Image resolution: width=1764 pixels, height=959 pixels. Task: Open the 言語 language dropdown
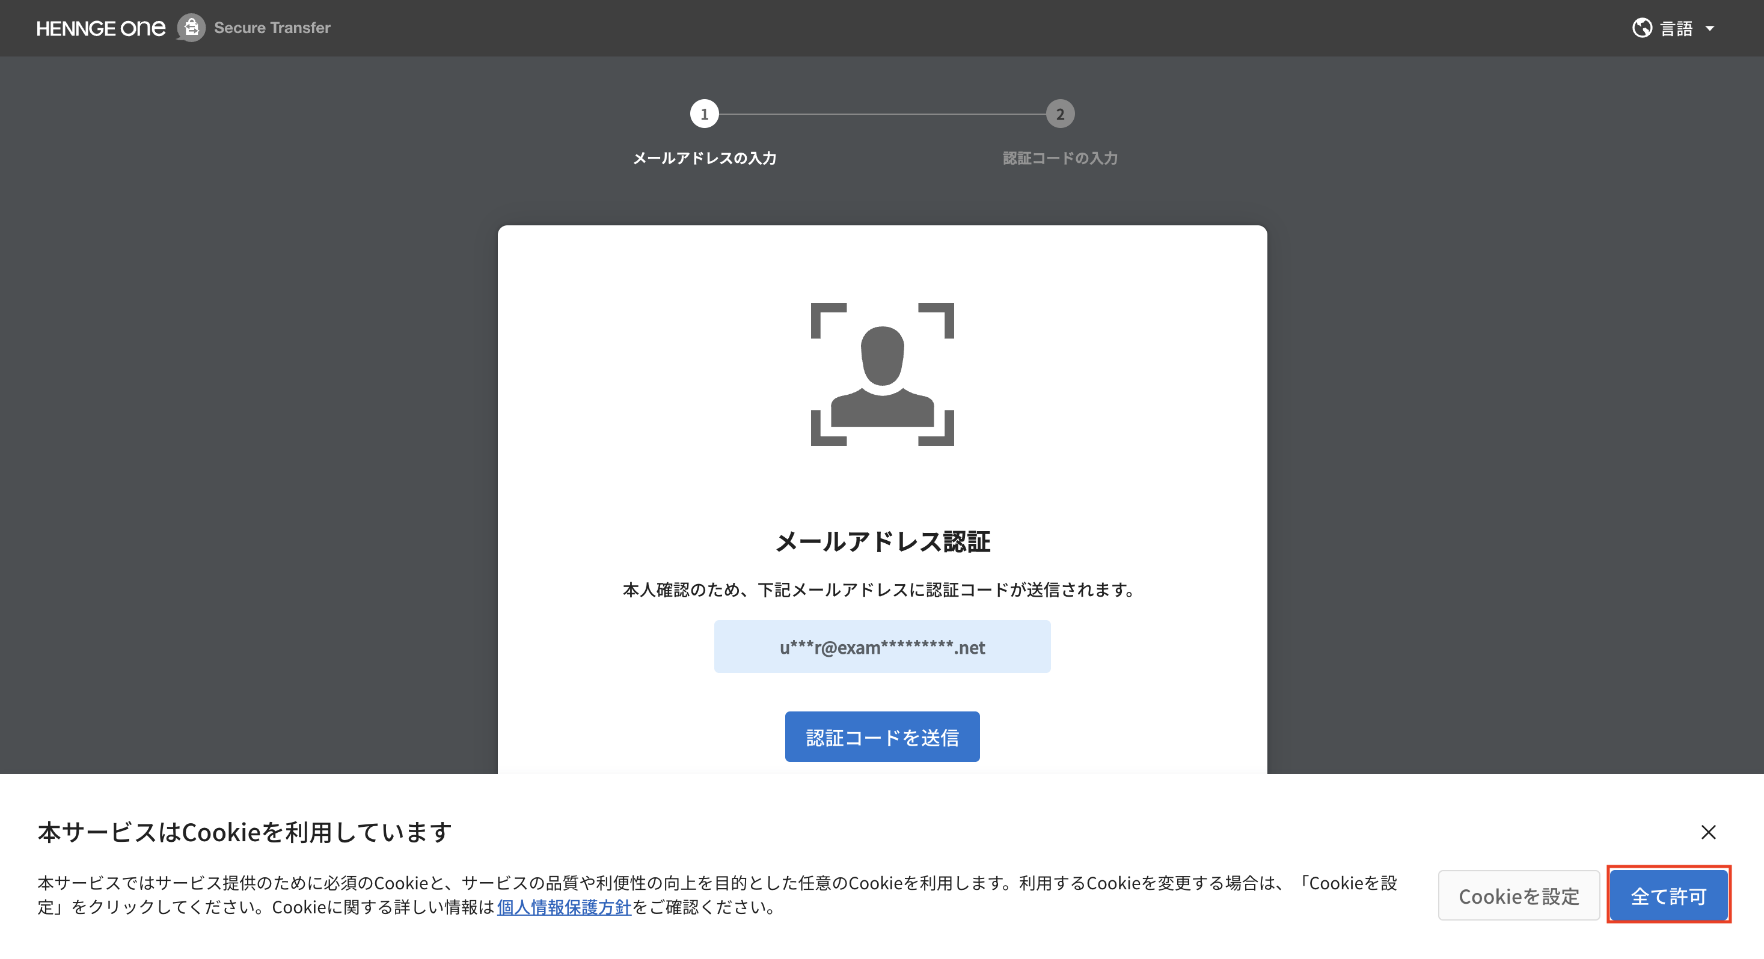[x=1674, y=28]
